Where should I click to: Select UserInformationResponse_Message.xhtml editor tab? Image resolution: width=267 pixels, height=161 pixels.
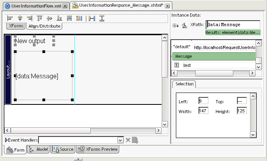[121, 5]
